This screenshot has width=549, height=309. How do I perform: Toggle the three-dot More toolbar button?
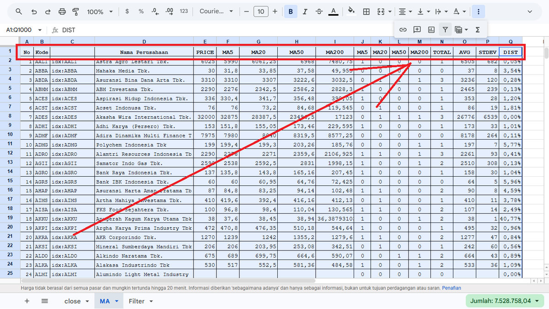point(478,11)
